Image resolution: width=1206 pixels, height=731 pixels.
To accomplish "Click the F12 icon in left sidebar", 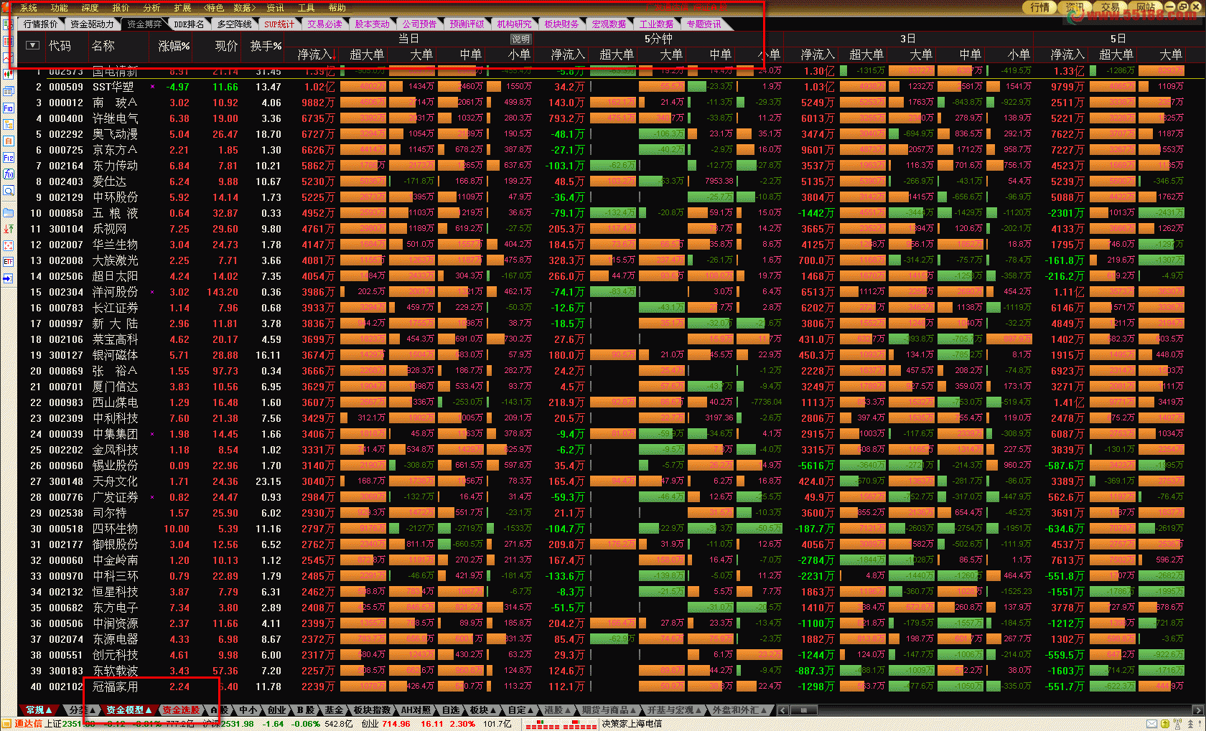I will pos(8,158).
